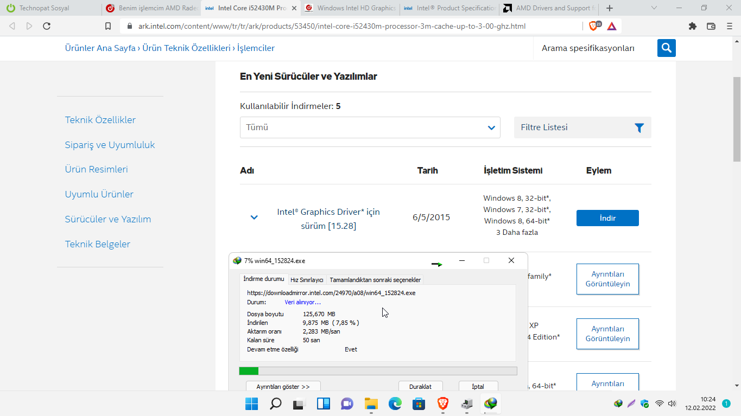Image resolution: width=741 pixels, height=416 pixels.
Task: Open the Brave main menu icon
Action: (729, 26)
